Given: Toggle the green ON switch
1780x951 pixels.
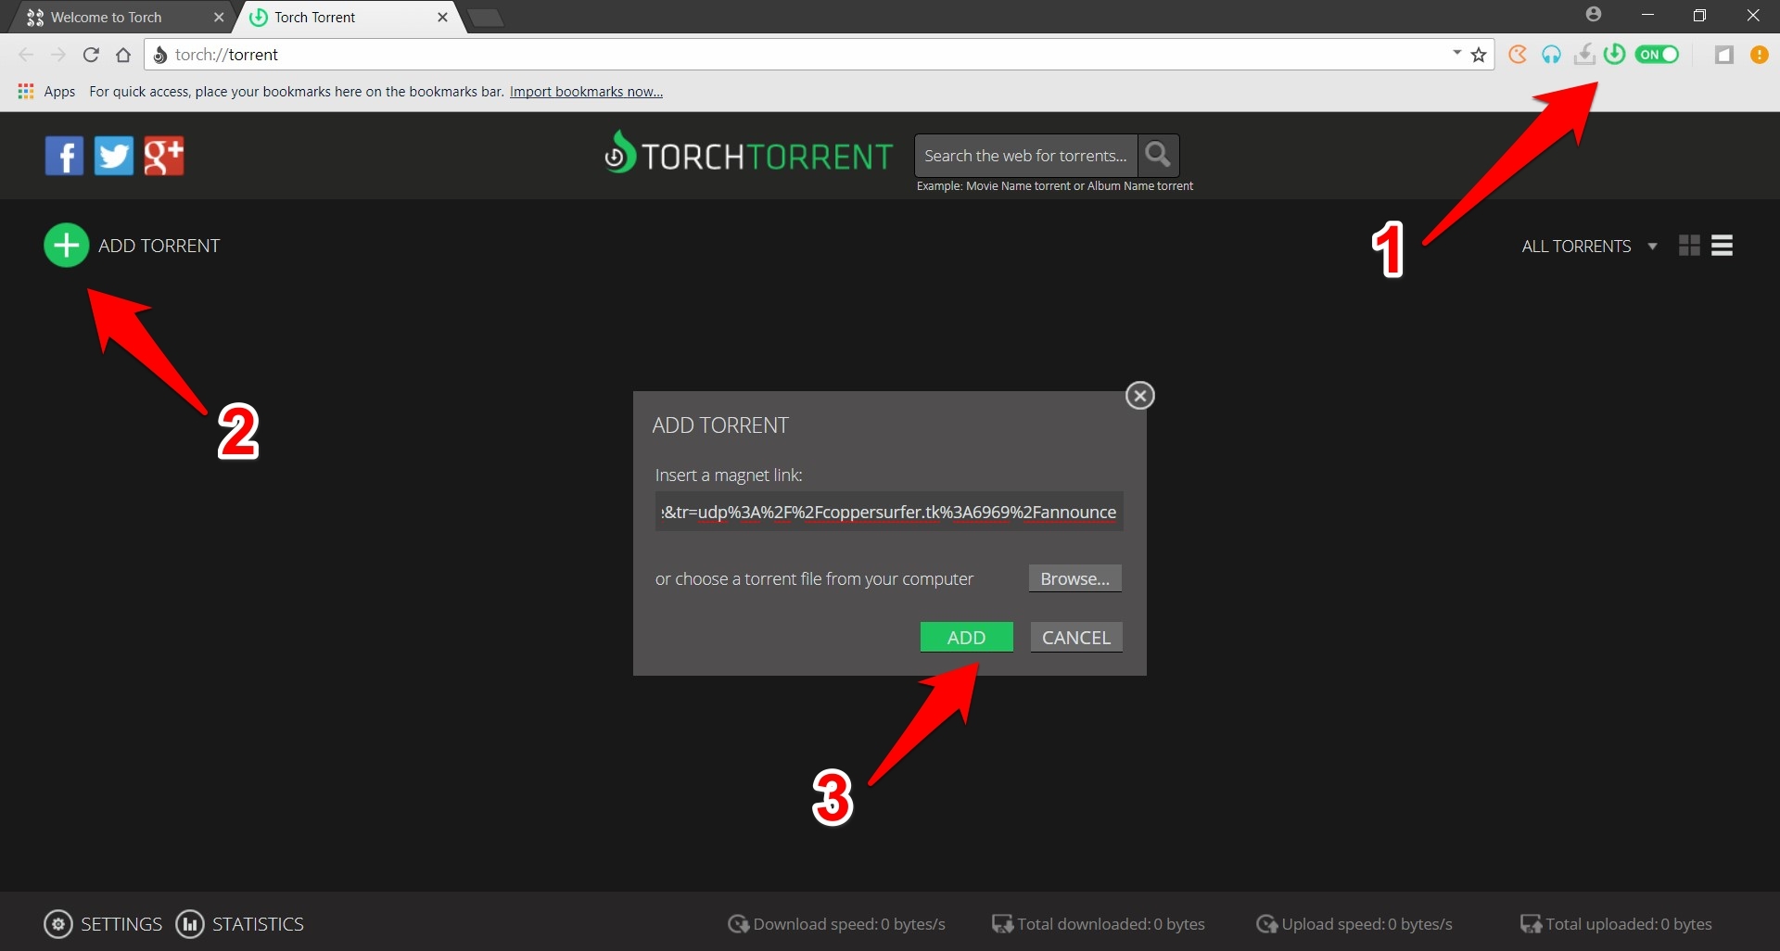Looking at the screenshot, I should [x=1658, y=54].
